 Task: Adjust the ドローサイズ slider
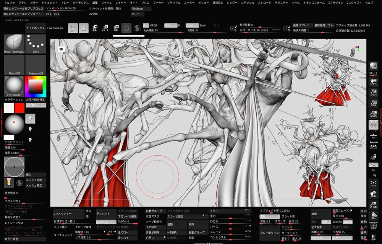pos(259,31)
